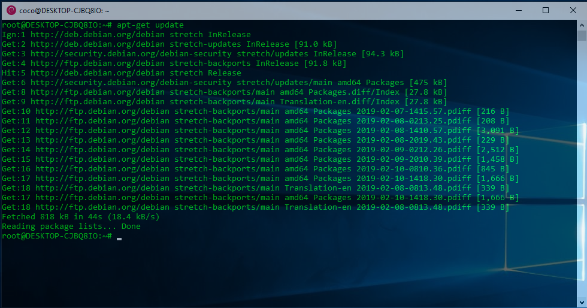This screenshot has width=587, height=308.
Task: Click the Get:3 security.debian.org InRelease line
Action: click(x=203, y=53)
